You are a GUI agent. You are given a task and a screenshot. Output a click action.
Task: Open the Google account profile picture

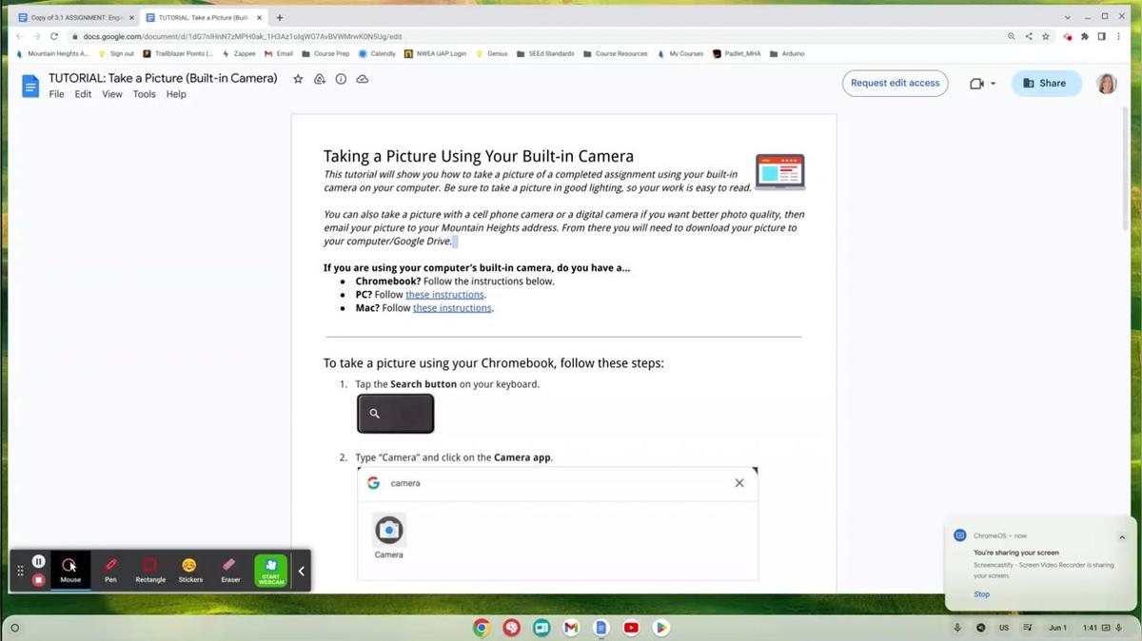pos(1106,84)
